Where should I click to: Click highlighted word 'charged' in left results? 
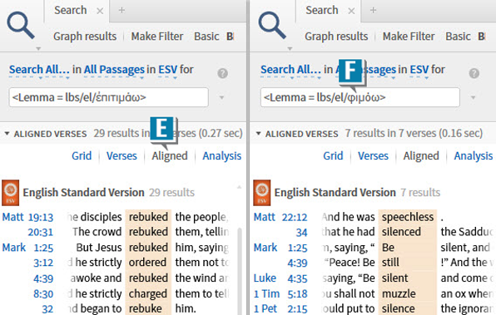click(x=148, y=294)
